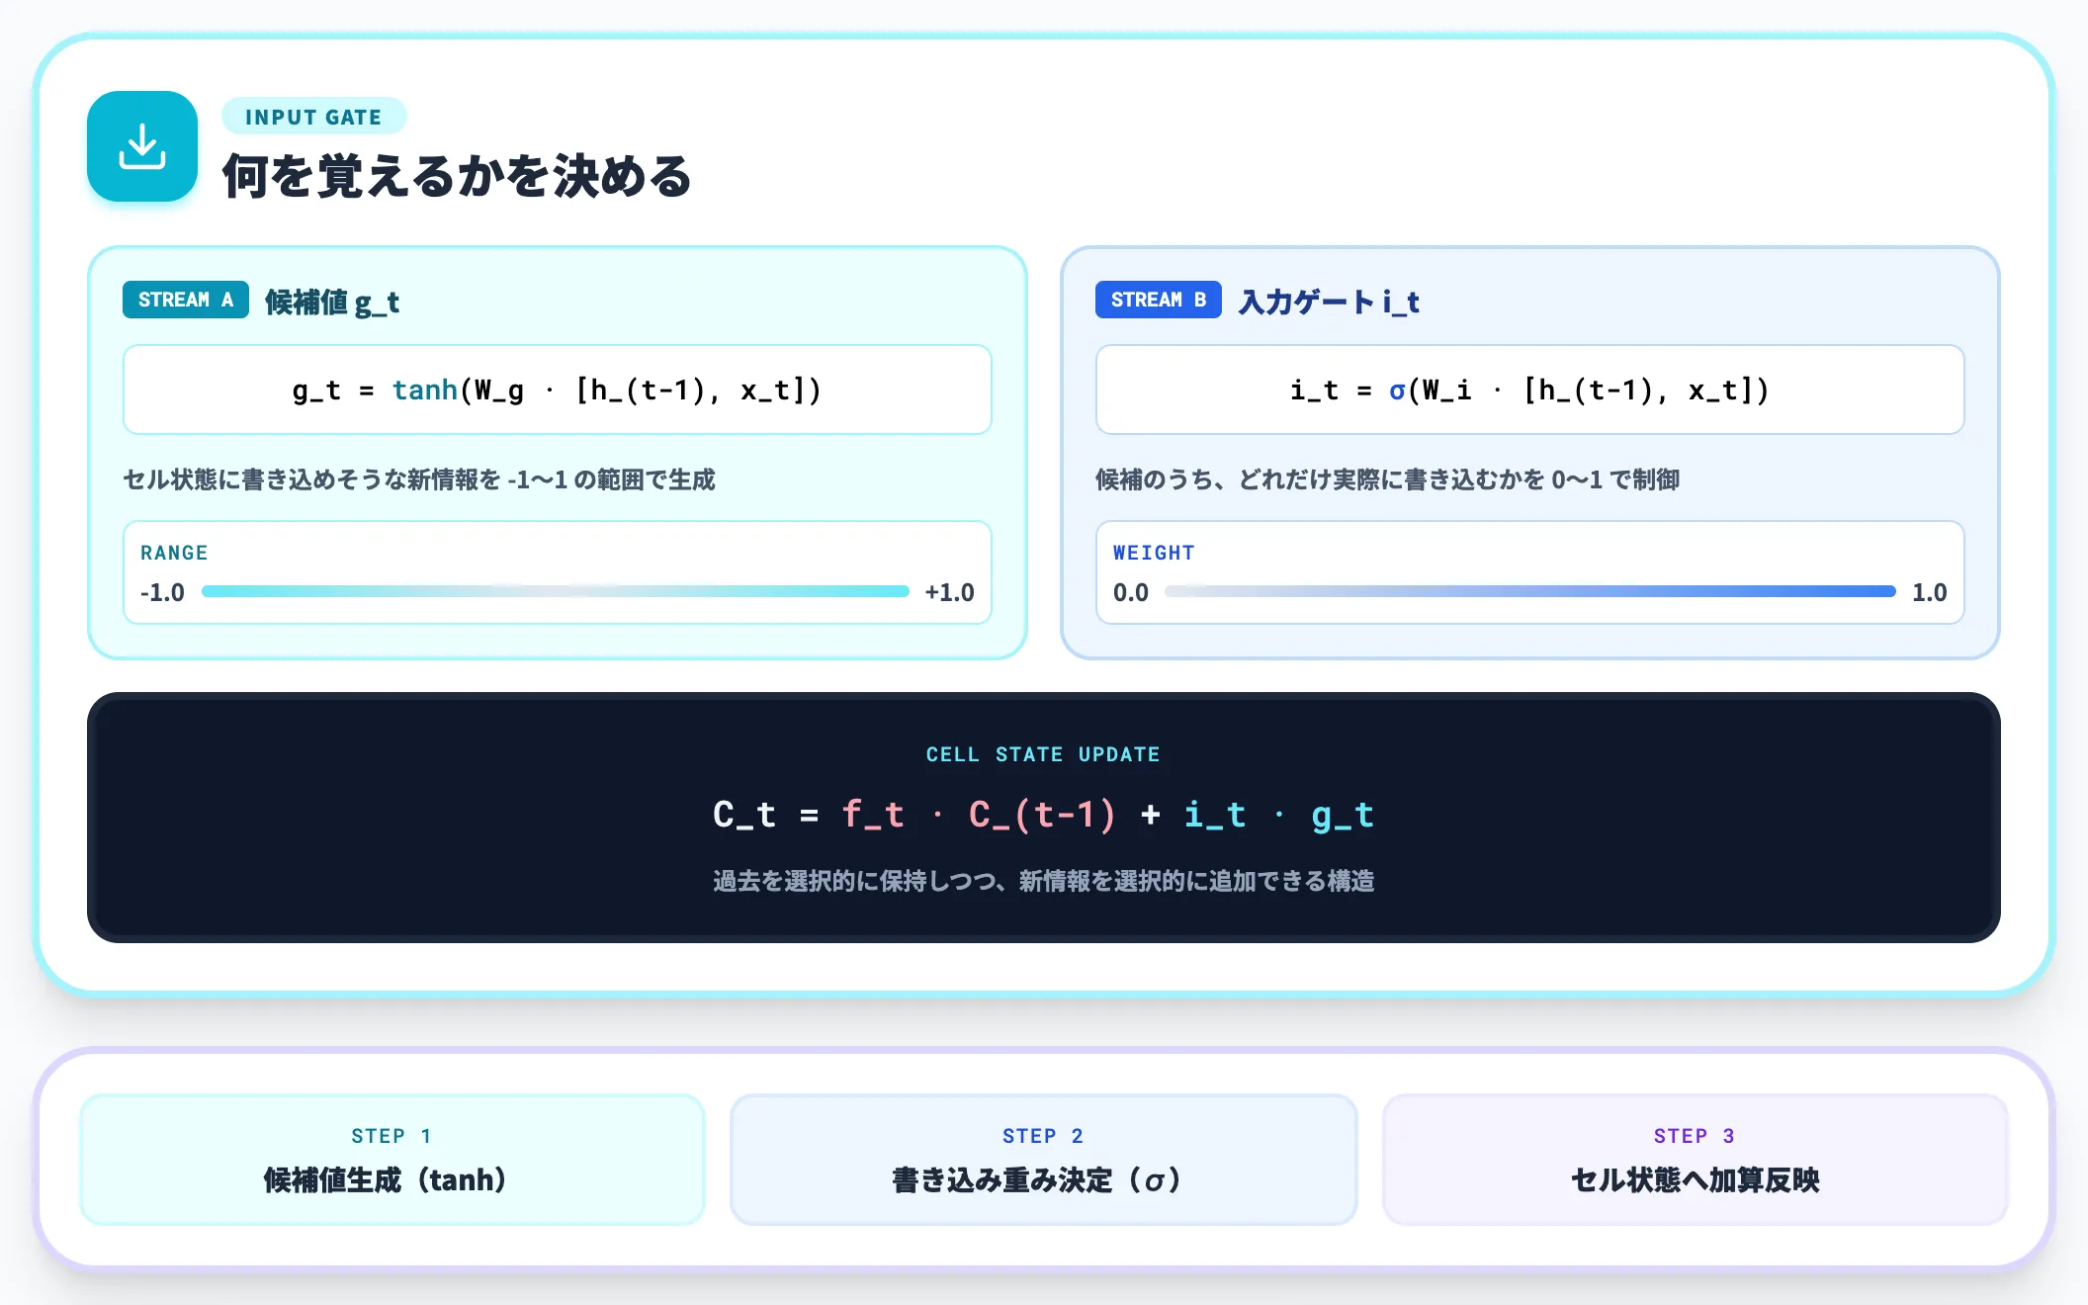Click the -1.0 range minimum value
Viewport: 2088px width, 1305px height.
[162, 592]
